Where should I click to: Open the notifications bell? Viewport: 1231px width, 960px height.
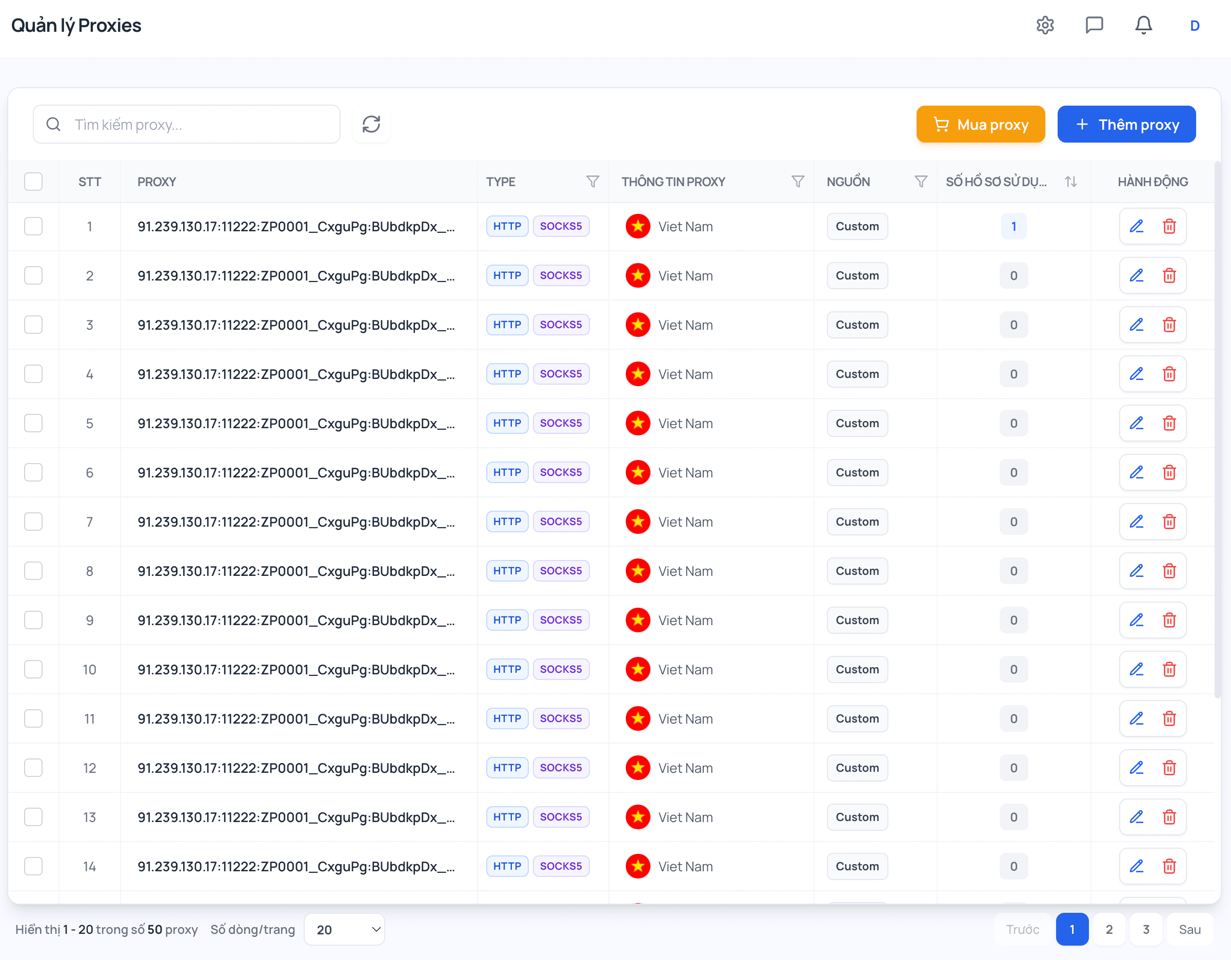1143,25
